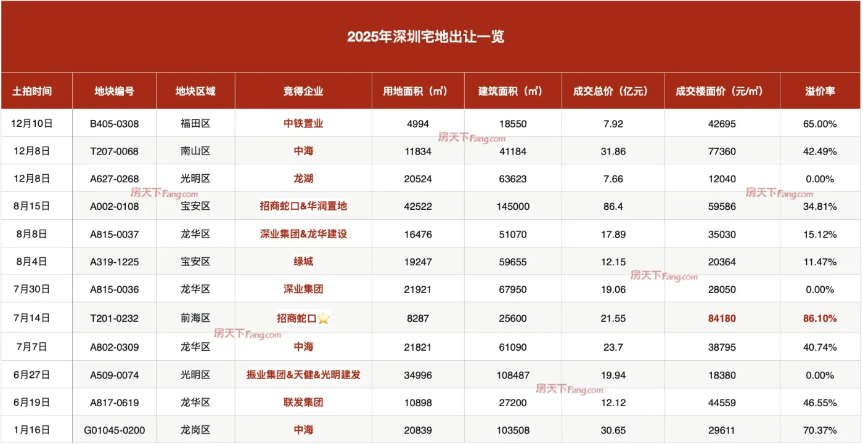This screenshot has height=445, width=863.
Task: Click the date cell 6月19日
Action: click(32, 403)
